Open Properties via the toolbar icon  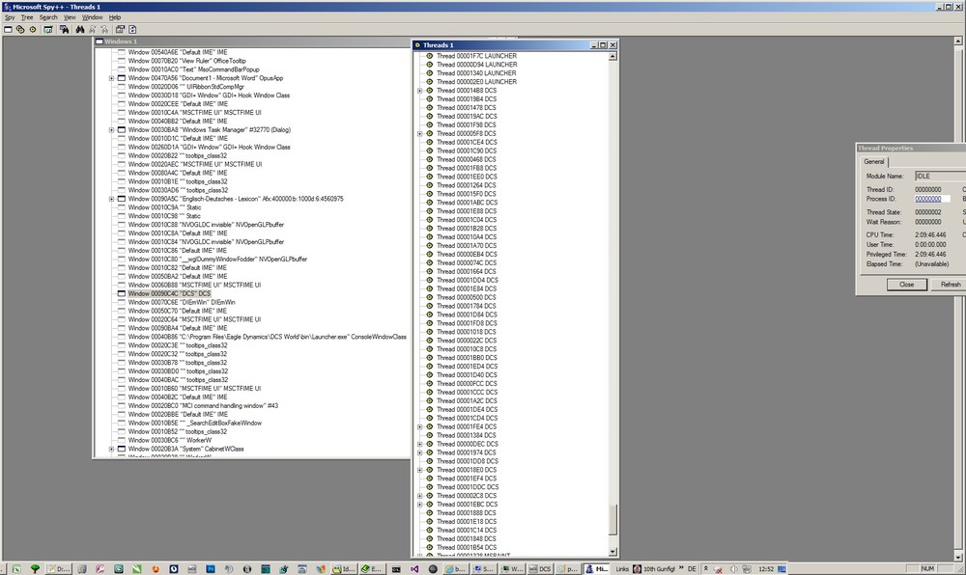[120, 29]
